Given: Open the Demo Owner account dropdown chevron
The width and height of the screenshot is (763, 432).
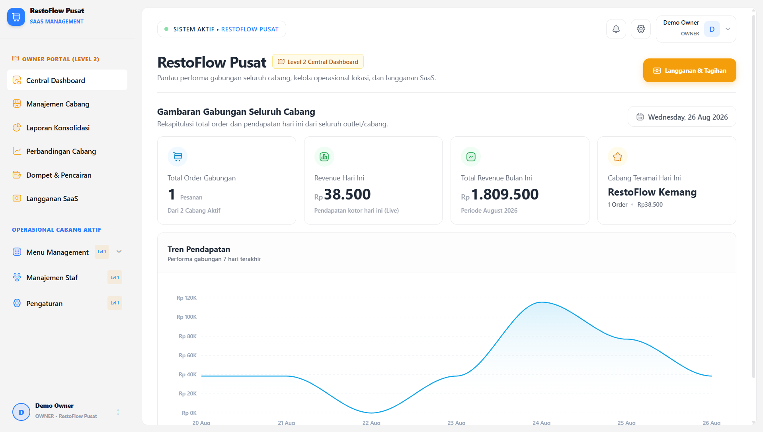Looking at the screenshot, I should [x=728, y=29].
